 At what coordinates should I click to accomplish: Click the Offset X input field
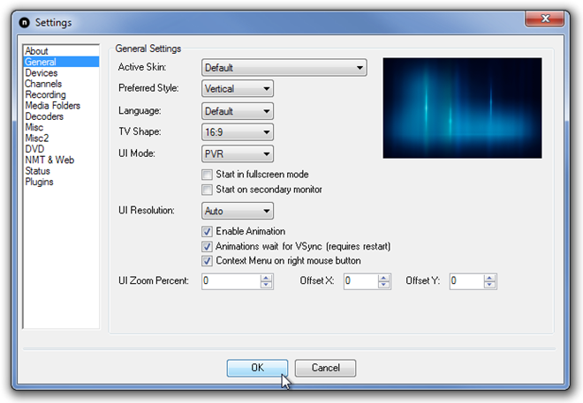click(360, 281)
